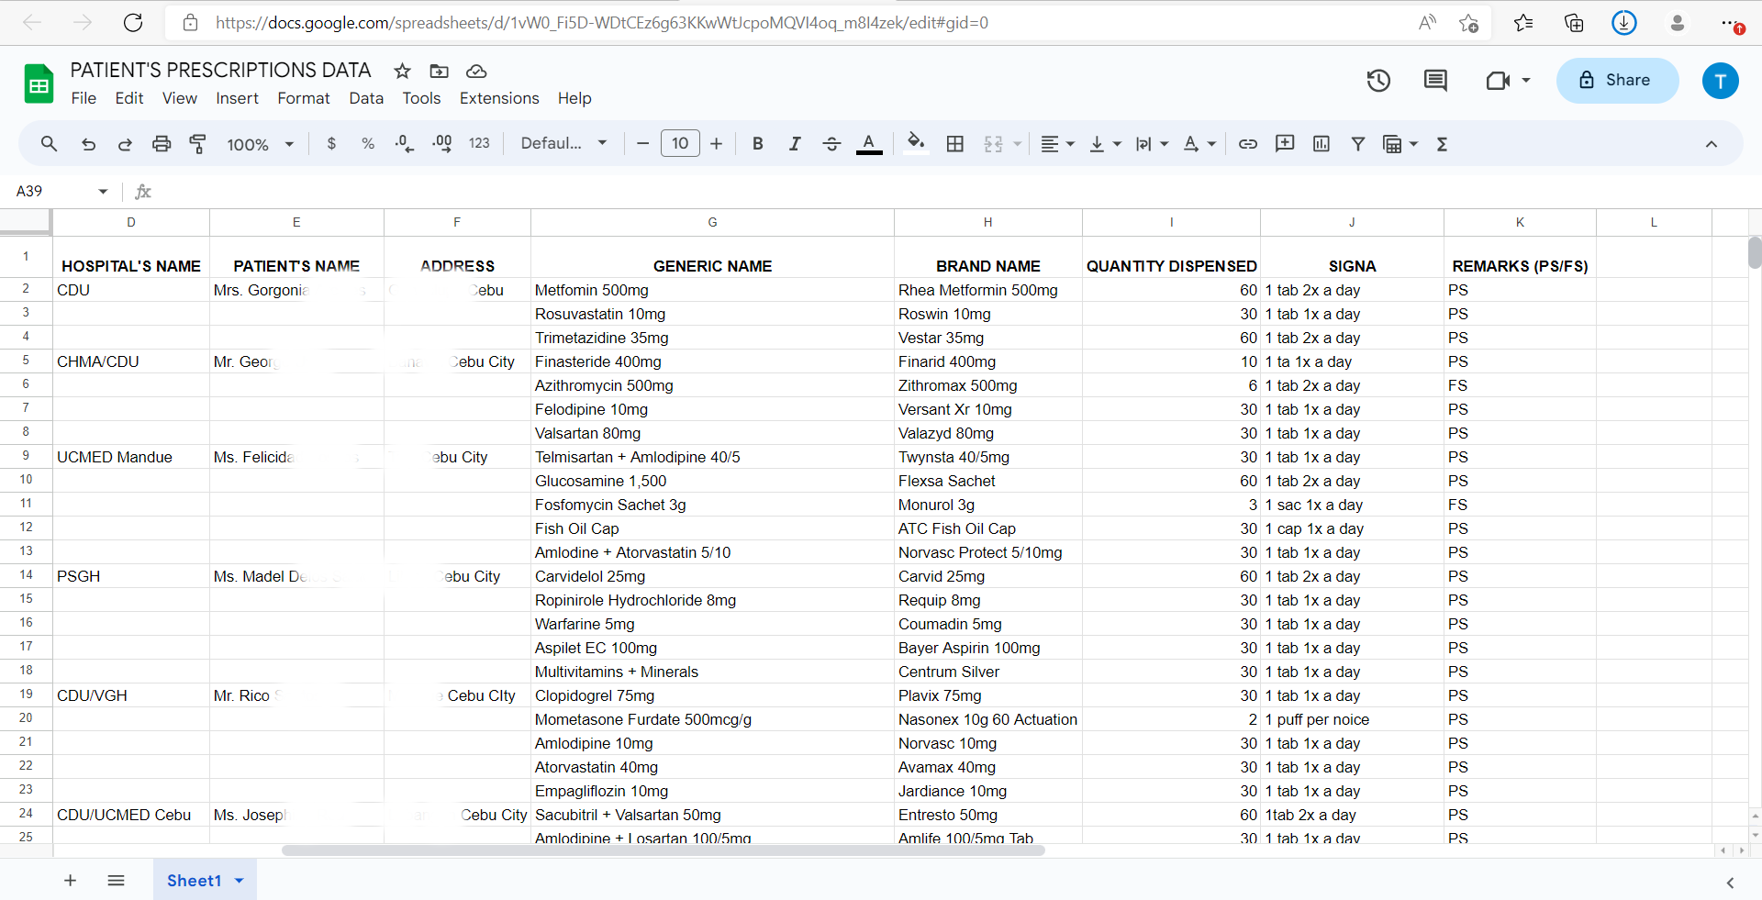Open version history clock icon

coord(1378,81)
